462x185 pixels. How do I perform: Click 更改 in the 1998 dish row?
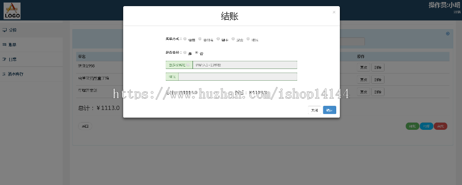coord(363,67)
